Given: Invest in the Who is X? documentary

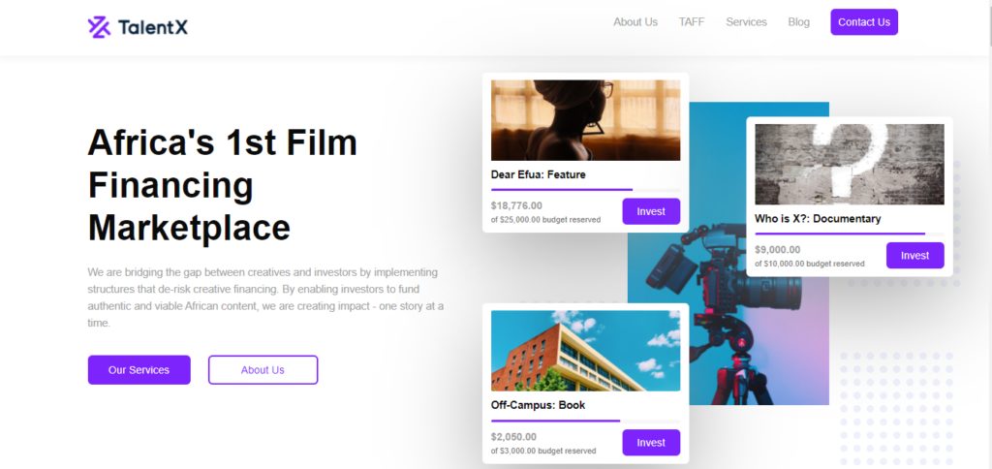Looking at the screenshot, I should click(914, 256).
